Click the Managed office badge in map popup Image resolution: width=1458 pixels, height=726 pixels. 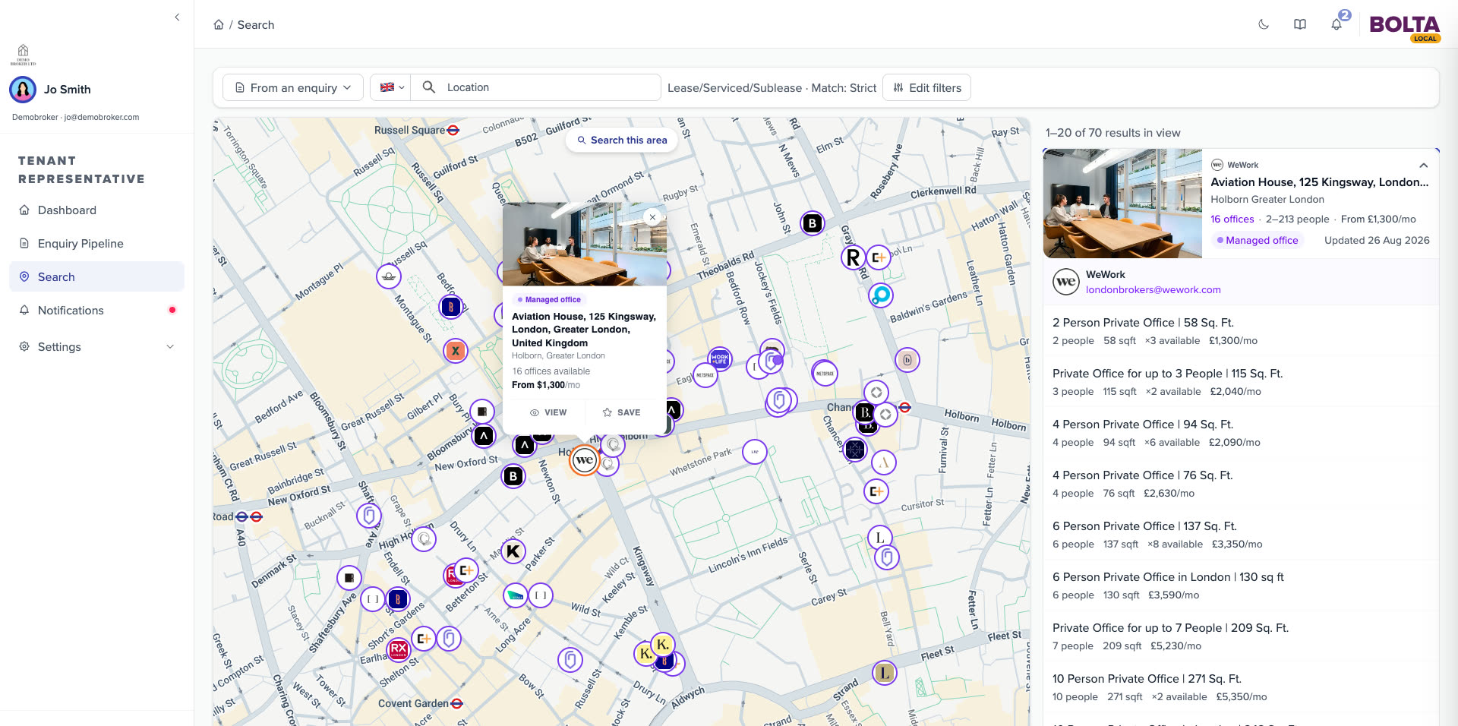tap(549, 300)
